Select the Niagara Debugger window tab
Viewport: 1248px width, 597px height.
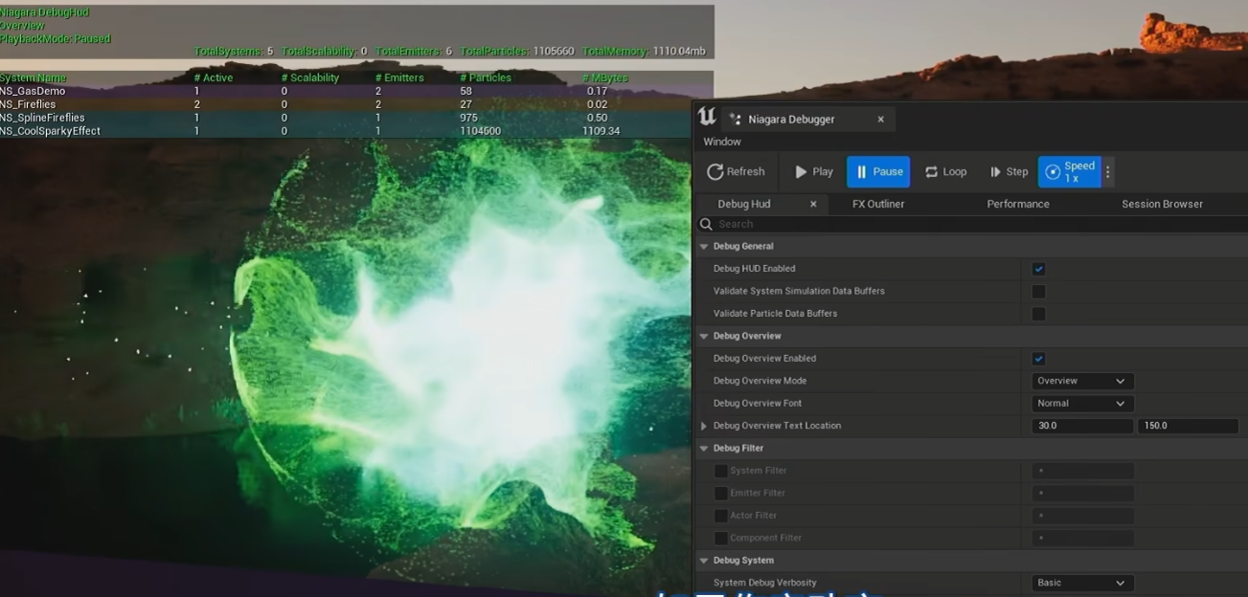(x=807, y=120)
